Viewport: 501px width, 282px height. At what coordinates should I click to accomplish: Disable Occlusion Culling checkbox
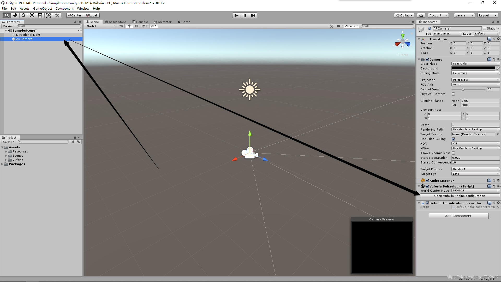453,139
